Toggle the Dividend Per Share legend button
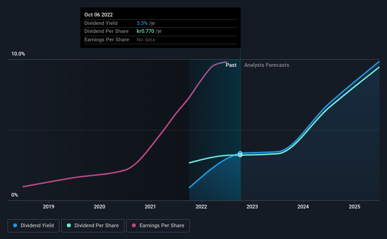The height and width of the screenshot is (239, 387). pyautogui.click(x=93, y=226)
